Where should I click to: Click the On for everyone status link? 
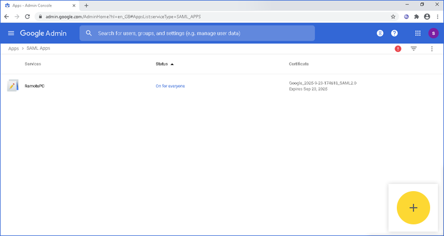pyautogui.click(x=170, y=86)
